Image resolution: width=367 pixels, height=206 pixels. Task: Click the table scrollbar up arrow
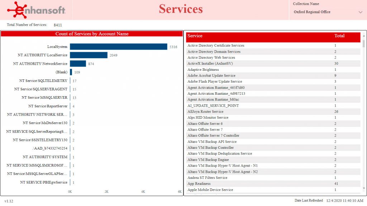click(x=364, y=36)
